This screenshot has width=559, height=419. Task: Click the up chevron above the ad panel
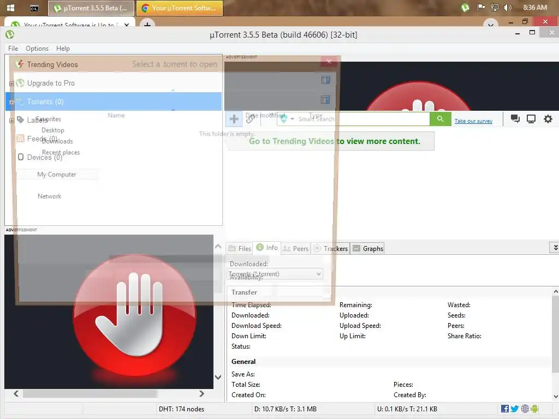[218, 247]
